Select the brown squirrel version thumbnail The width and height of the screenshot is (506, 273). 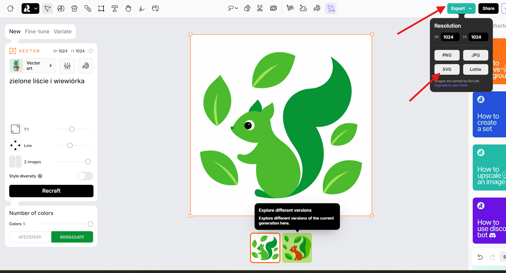point(297,248)
